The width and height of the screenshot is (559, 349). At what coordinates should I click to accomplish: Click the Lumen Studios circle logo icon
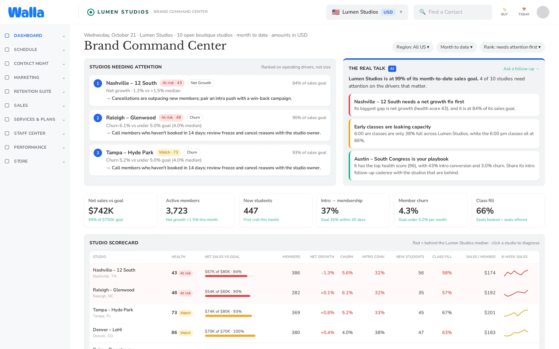click(x=91, y=12)
